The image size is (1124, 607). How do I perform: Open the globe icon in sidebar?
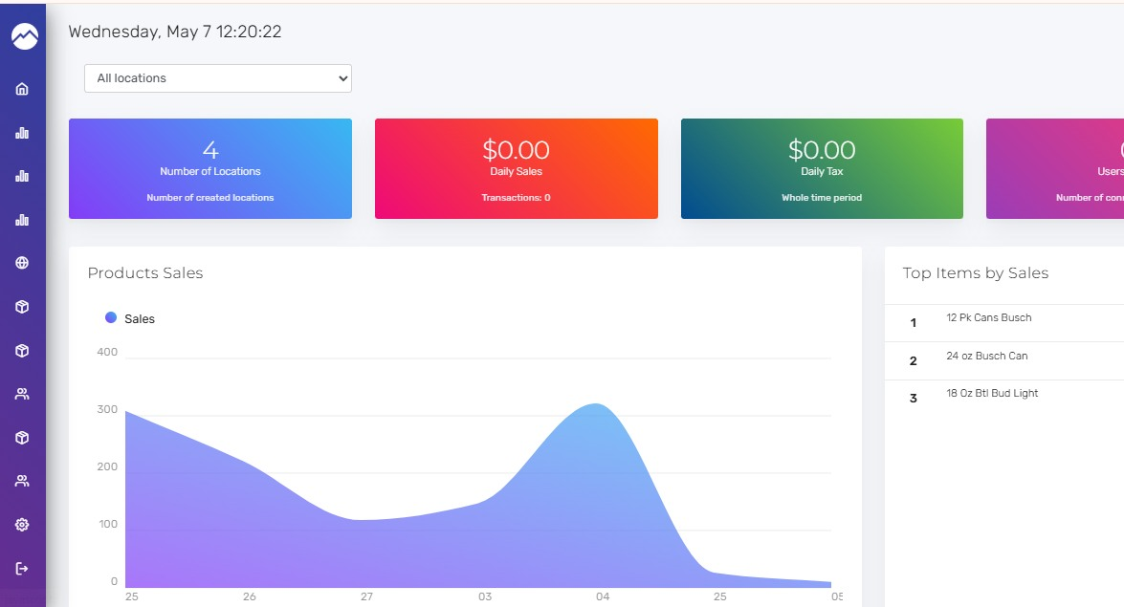tap(22, 263)
